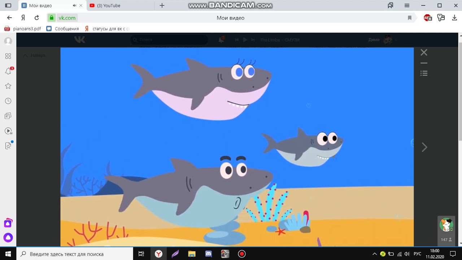The height and width of the screenshot is (260, 462).
Task: Show the VK video playlist list
Action: 424,73
